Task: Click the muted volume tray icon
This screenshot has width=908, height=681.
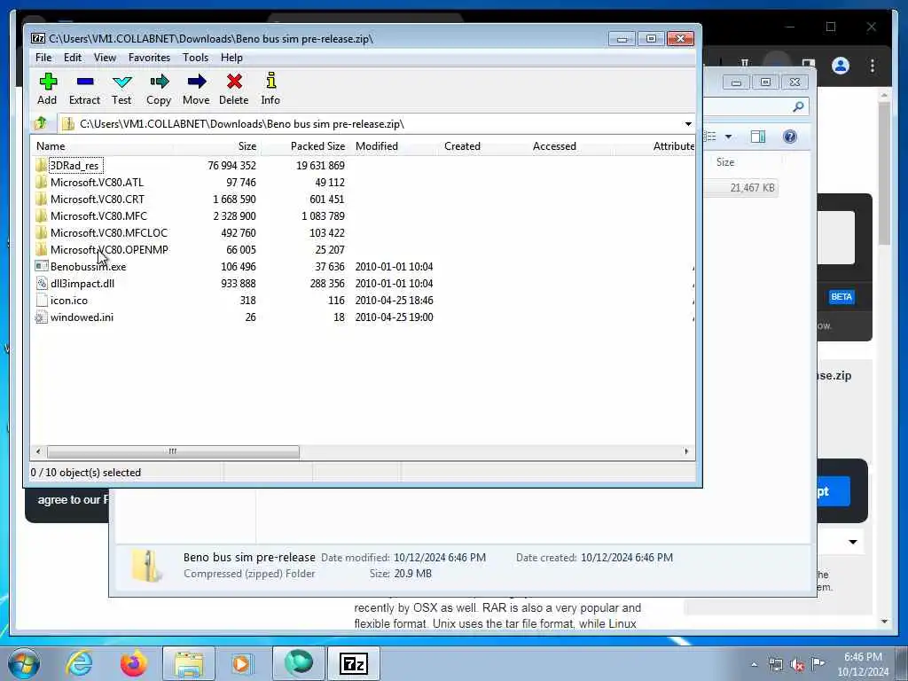Action: pyautogui.click(x=797, y=665)
